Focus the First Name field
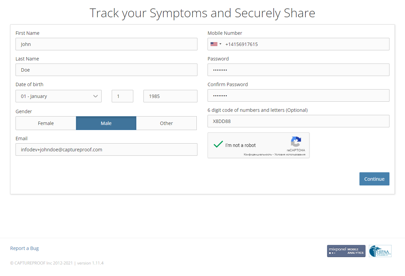This screenshot has height=276, width=405. click(x=106, y=44)
